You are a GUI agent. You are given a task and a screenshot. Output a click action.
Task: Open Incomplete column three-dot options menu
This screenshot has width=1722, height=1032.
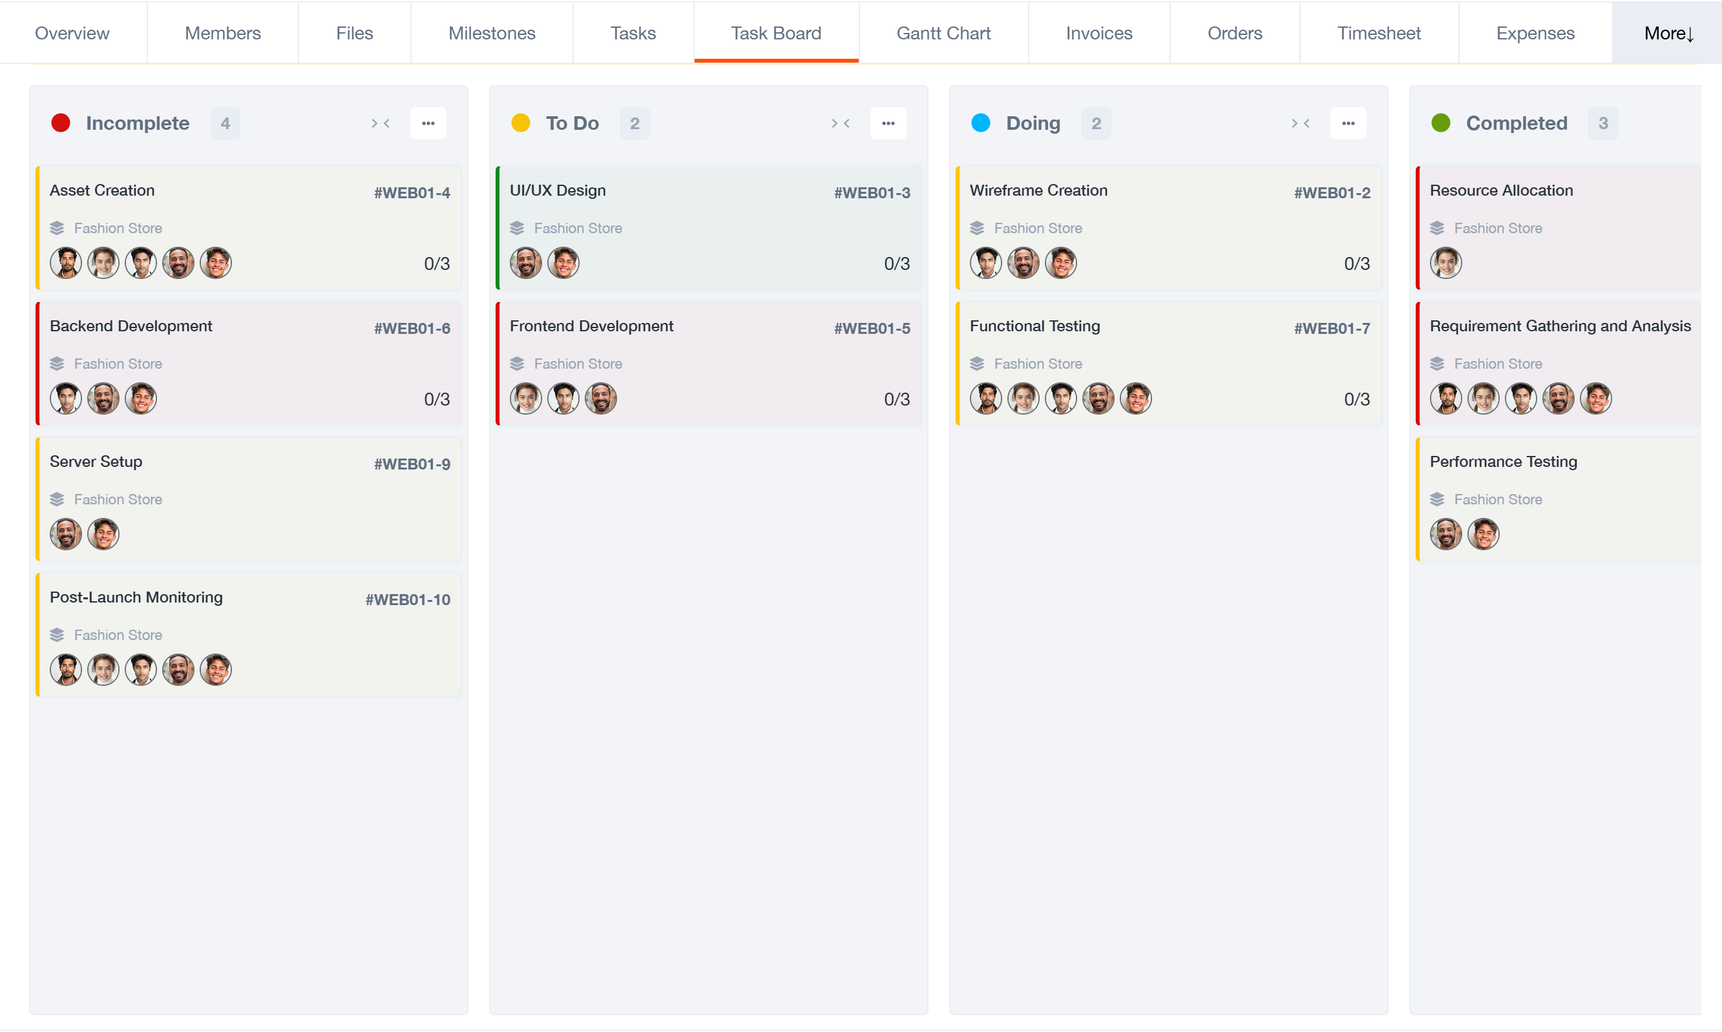coord(428,123)
